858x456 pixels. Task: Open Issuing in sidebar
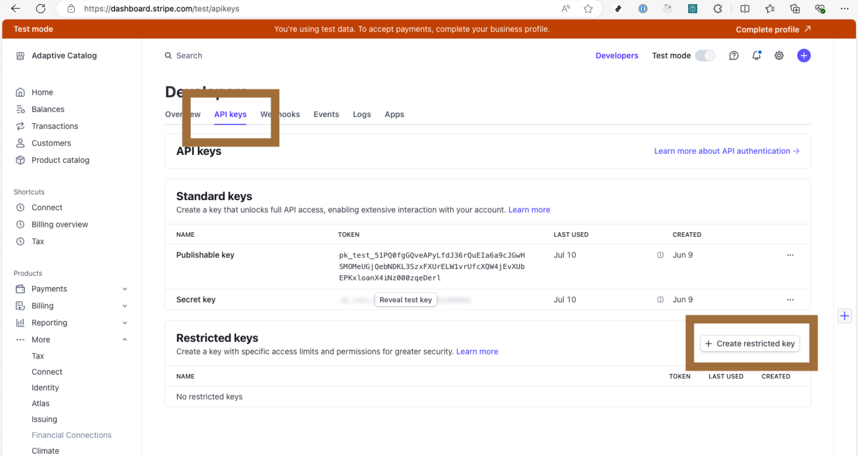click(44, 419)
